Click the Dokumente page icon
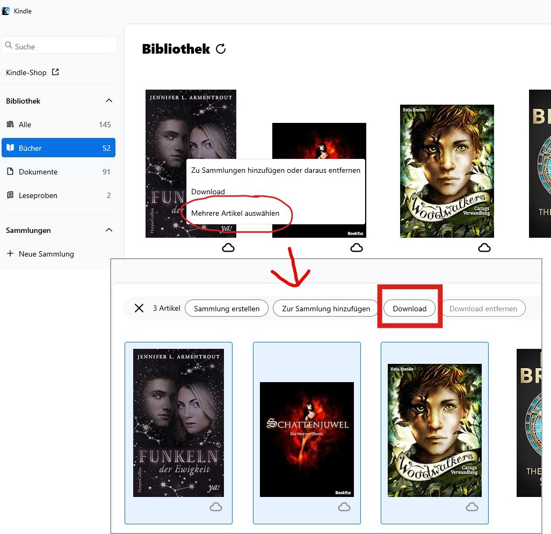Viewport: 551px width, 534px height. point(10,171)
